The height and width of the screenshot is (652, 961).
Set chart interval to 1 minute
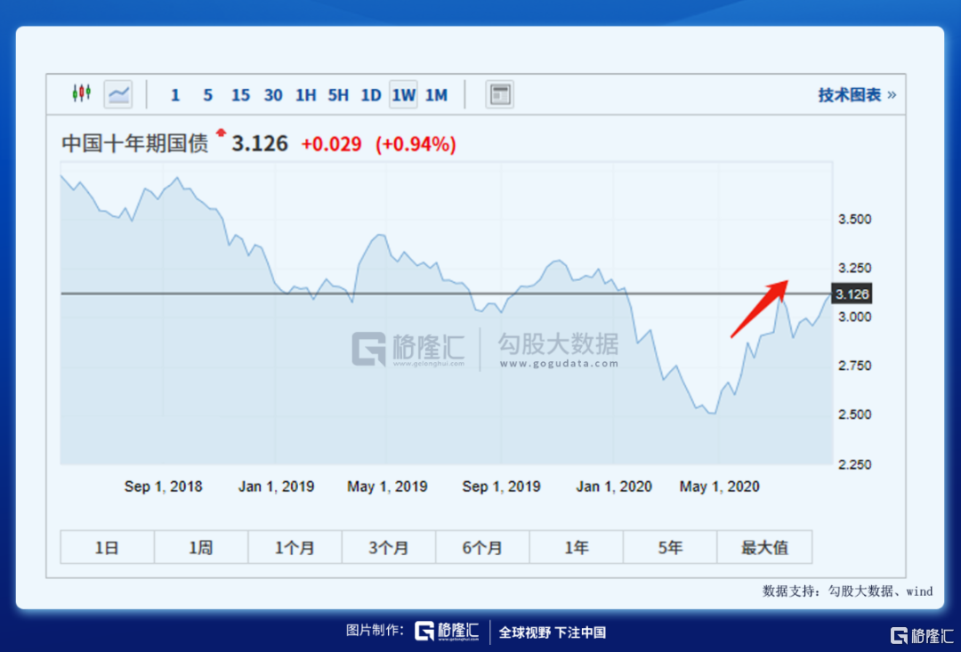(175, 95)
